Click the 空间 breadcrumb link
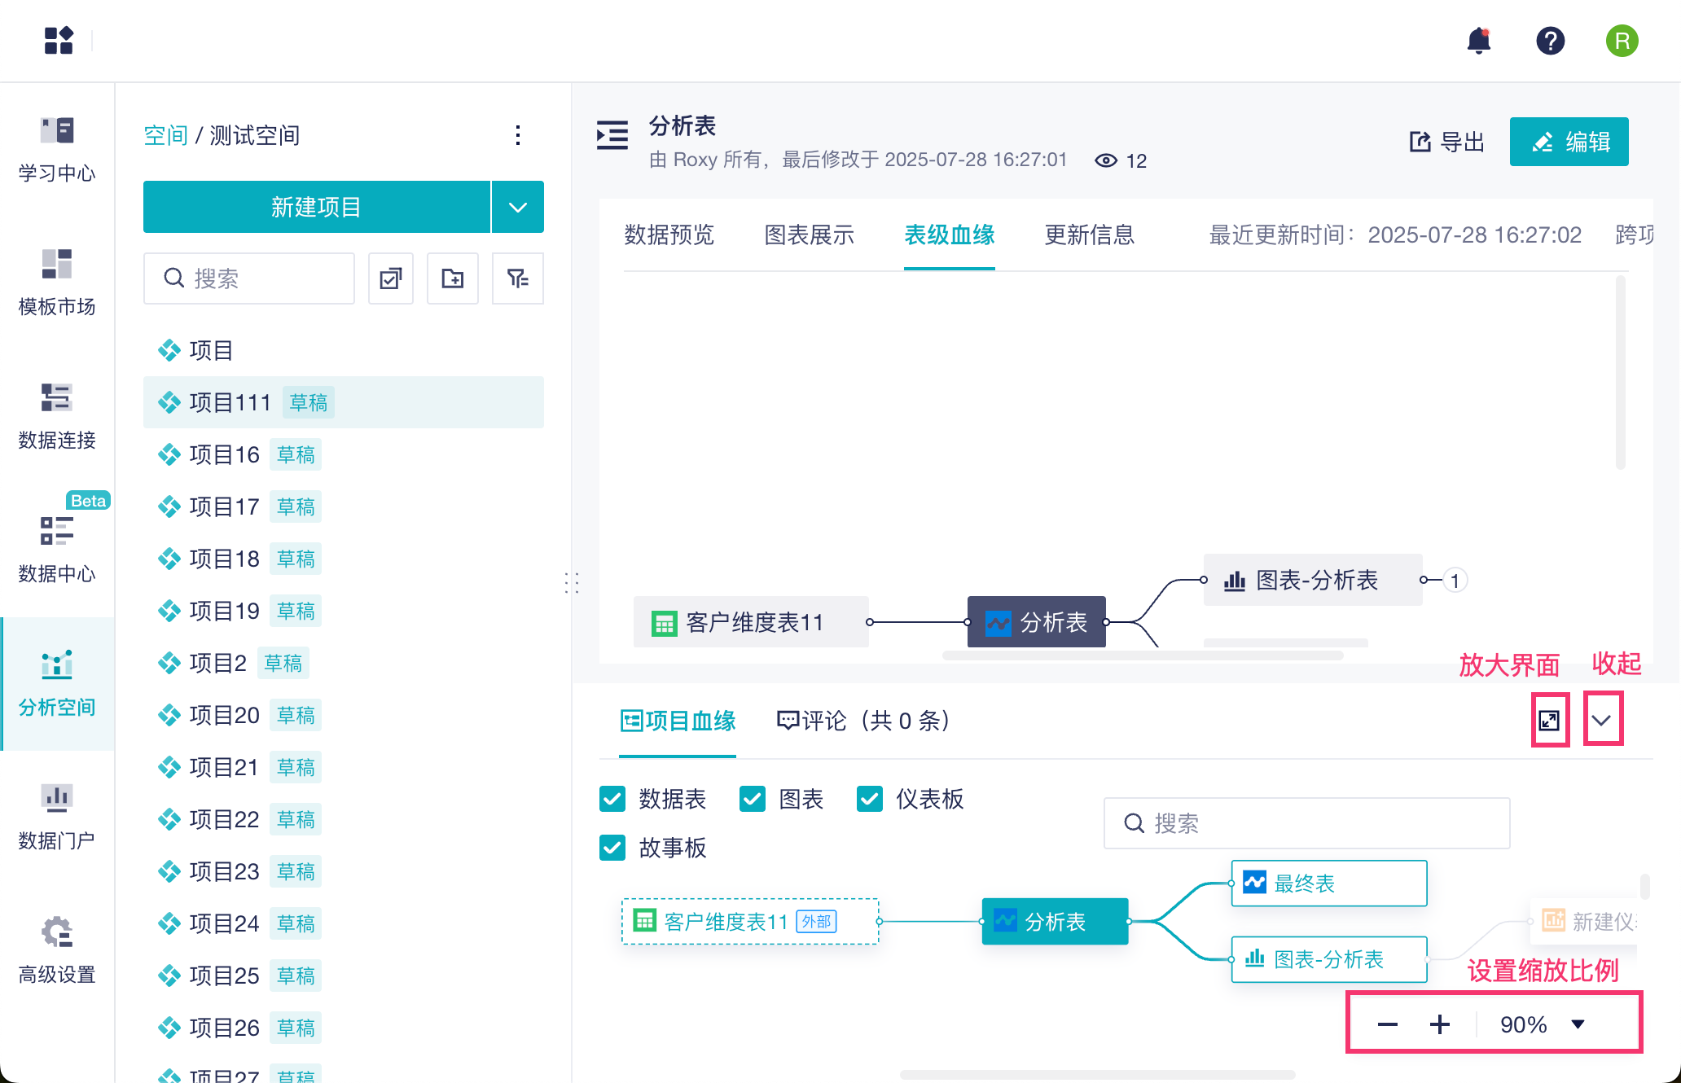 coord(165,135)
